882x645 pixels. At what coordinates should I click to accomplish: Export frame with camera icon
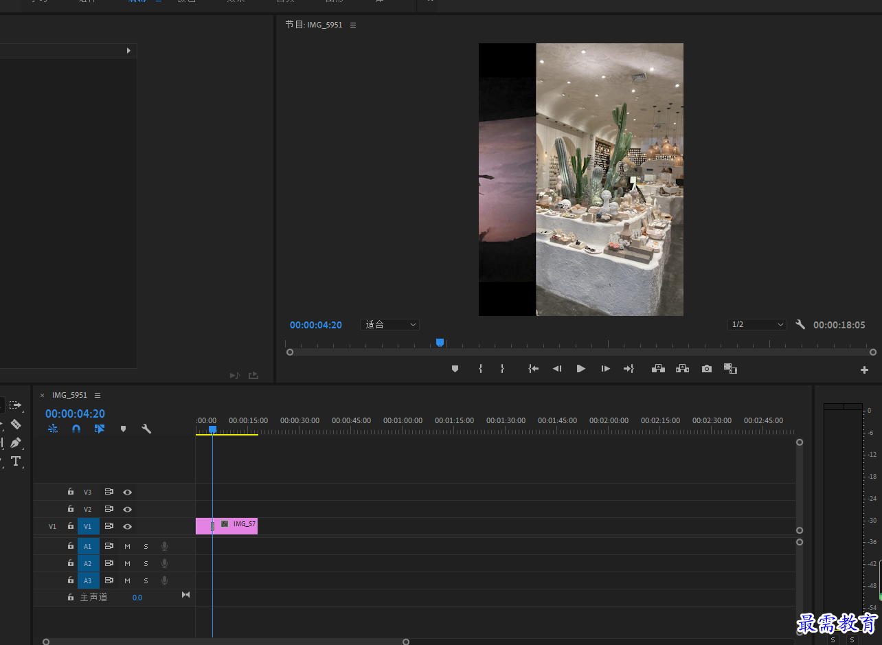(707, 369)
